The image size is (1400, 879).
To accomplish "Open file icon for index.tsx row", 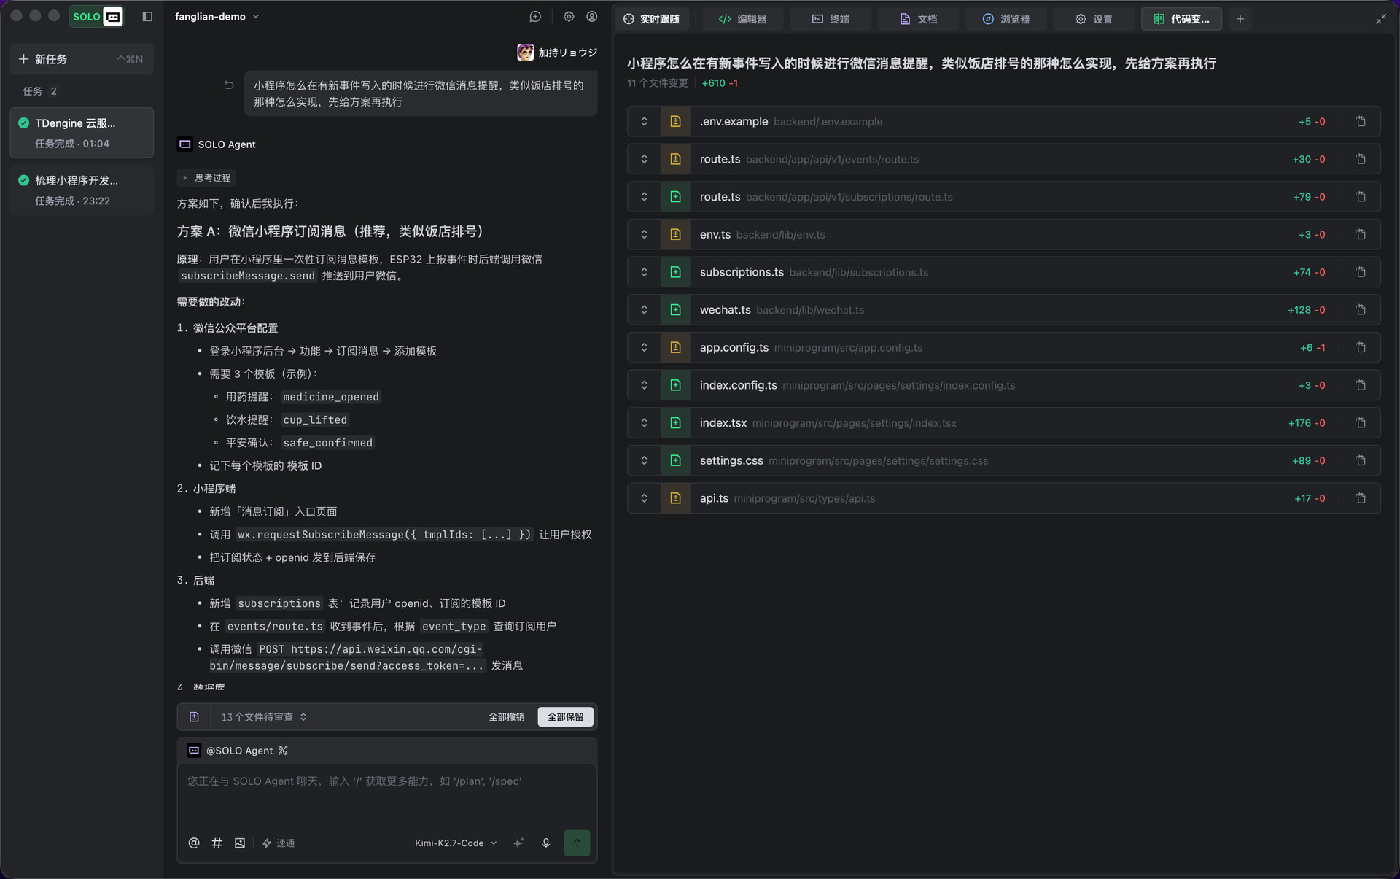I will pyautogui.click(x=1361, y=423).
